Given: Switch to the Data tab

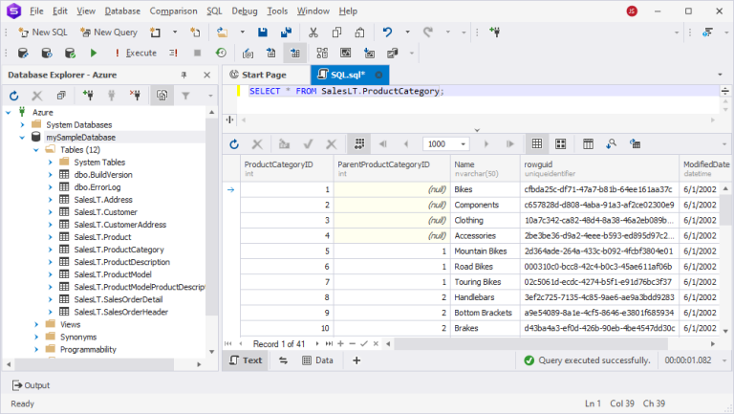Looking at the screenshot, I should coord(318,360).
